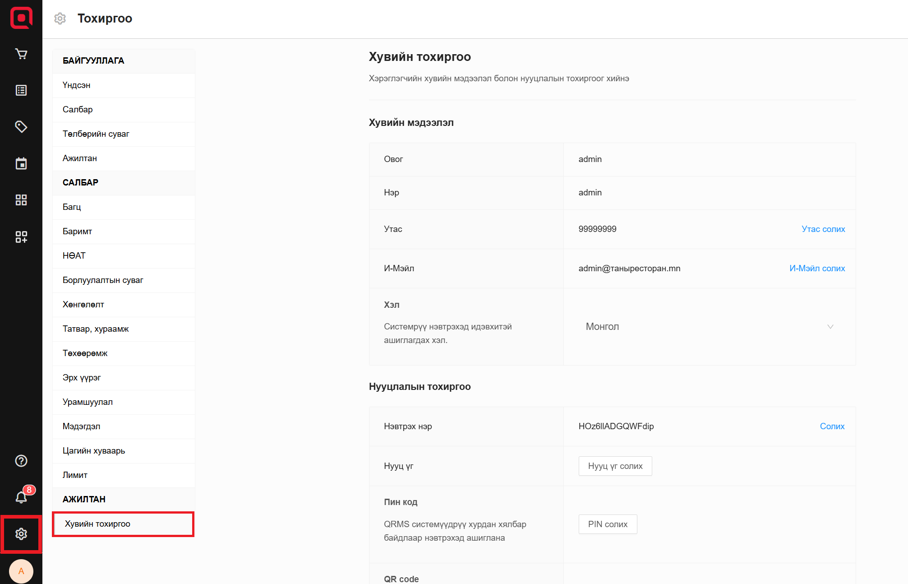This screenshot has width=908, height=584.
Task: Open the shopping cart icon in sidebar
Action: coord(21,54)
